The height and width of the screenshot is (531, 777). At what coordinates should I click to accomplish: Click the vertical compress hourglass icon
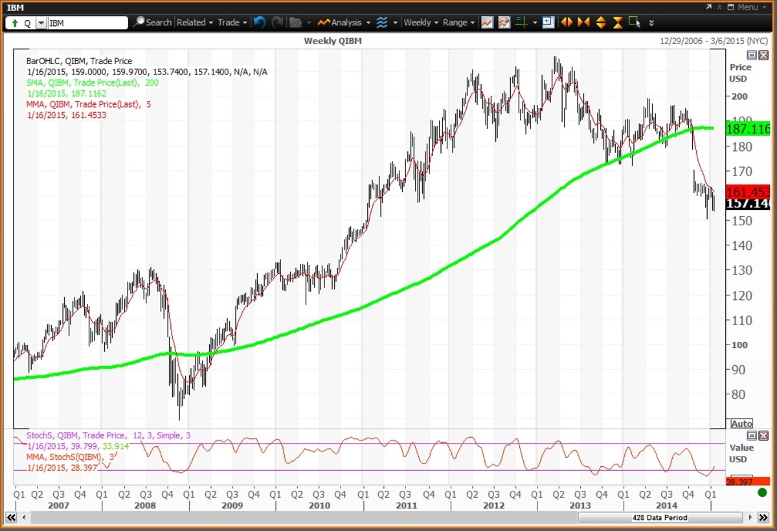click(617, 22)
